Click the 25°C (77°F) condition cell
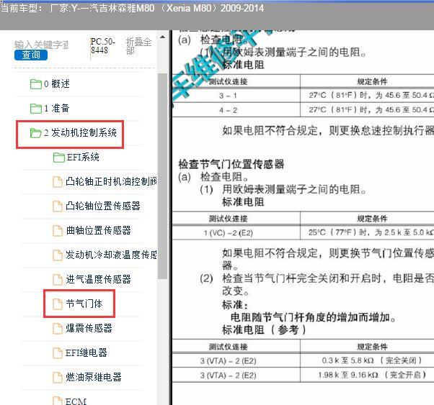This screenshot has width=434, height=405. (367, 232)
